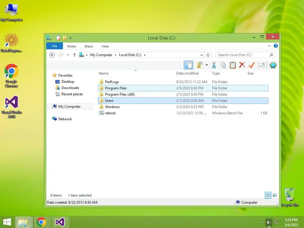304x228 pixels.
Task: Sort by the Type column header
Action: pos(228,73)
